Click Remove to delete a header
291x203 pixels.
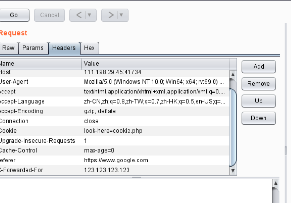tap(258, 84)
